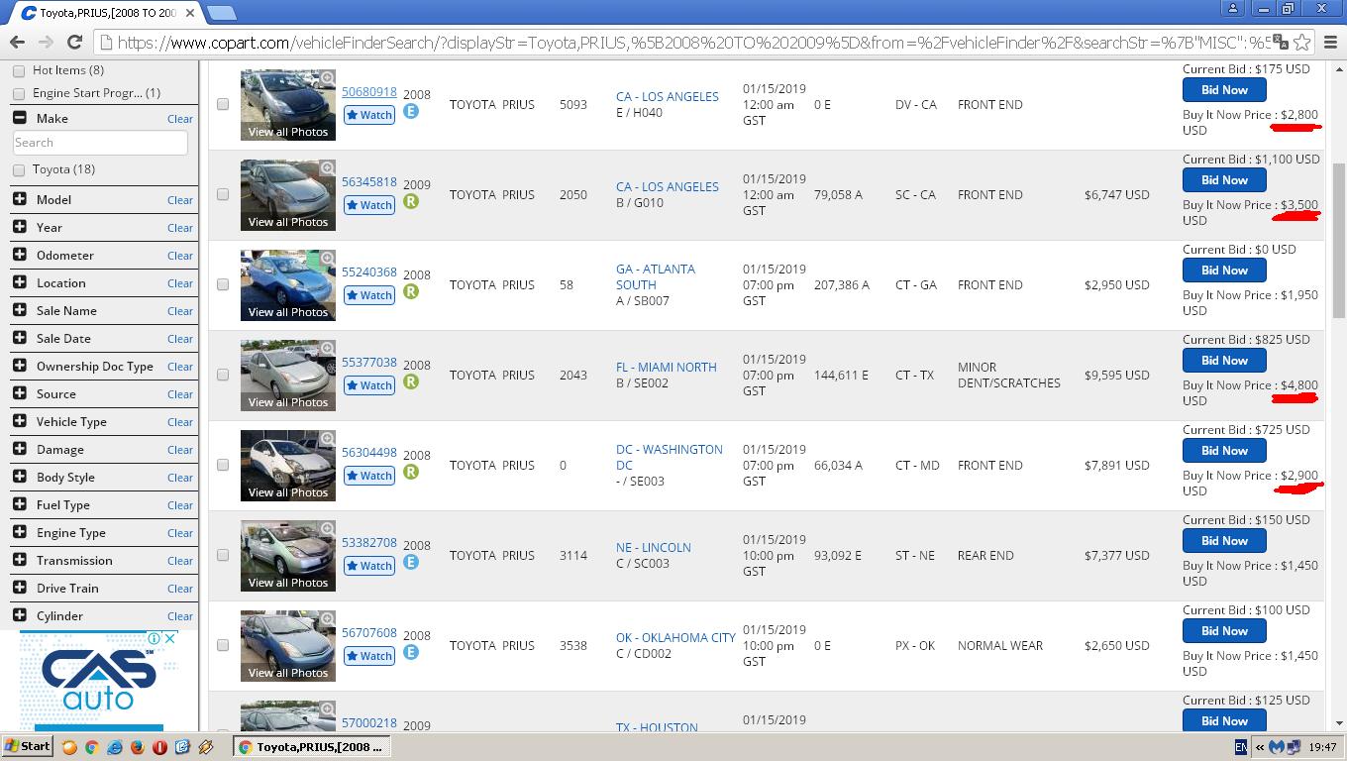Select the checkbox for lot 55377038 row

point(223,375)
